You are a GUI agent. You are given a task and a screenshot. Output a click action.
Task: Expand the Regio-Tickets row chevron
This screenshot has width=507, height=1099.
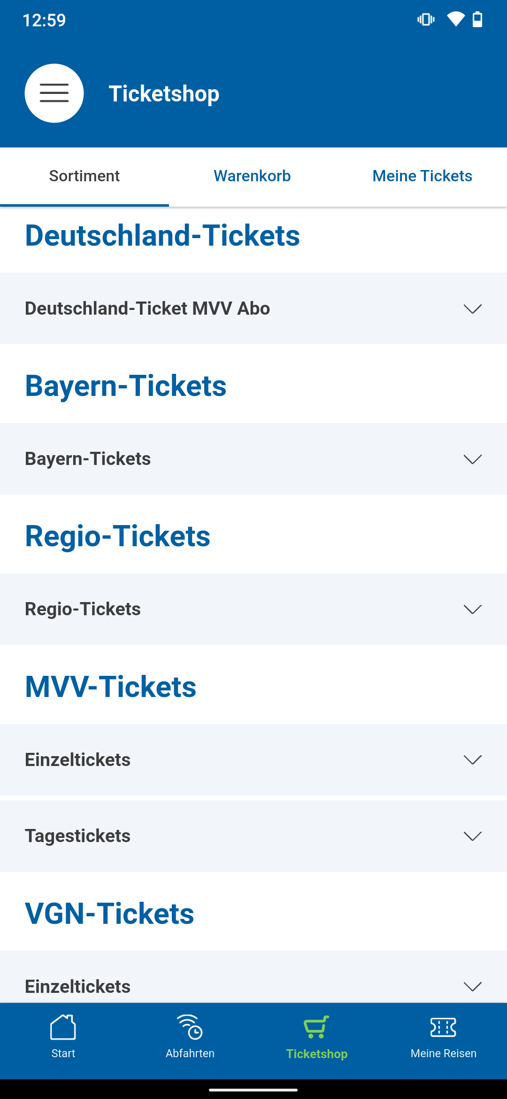[472, 609]
